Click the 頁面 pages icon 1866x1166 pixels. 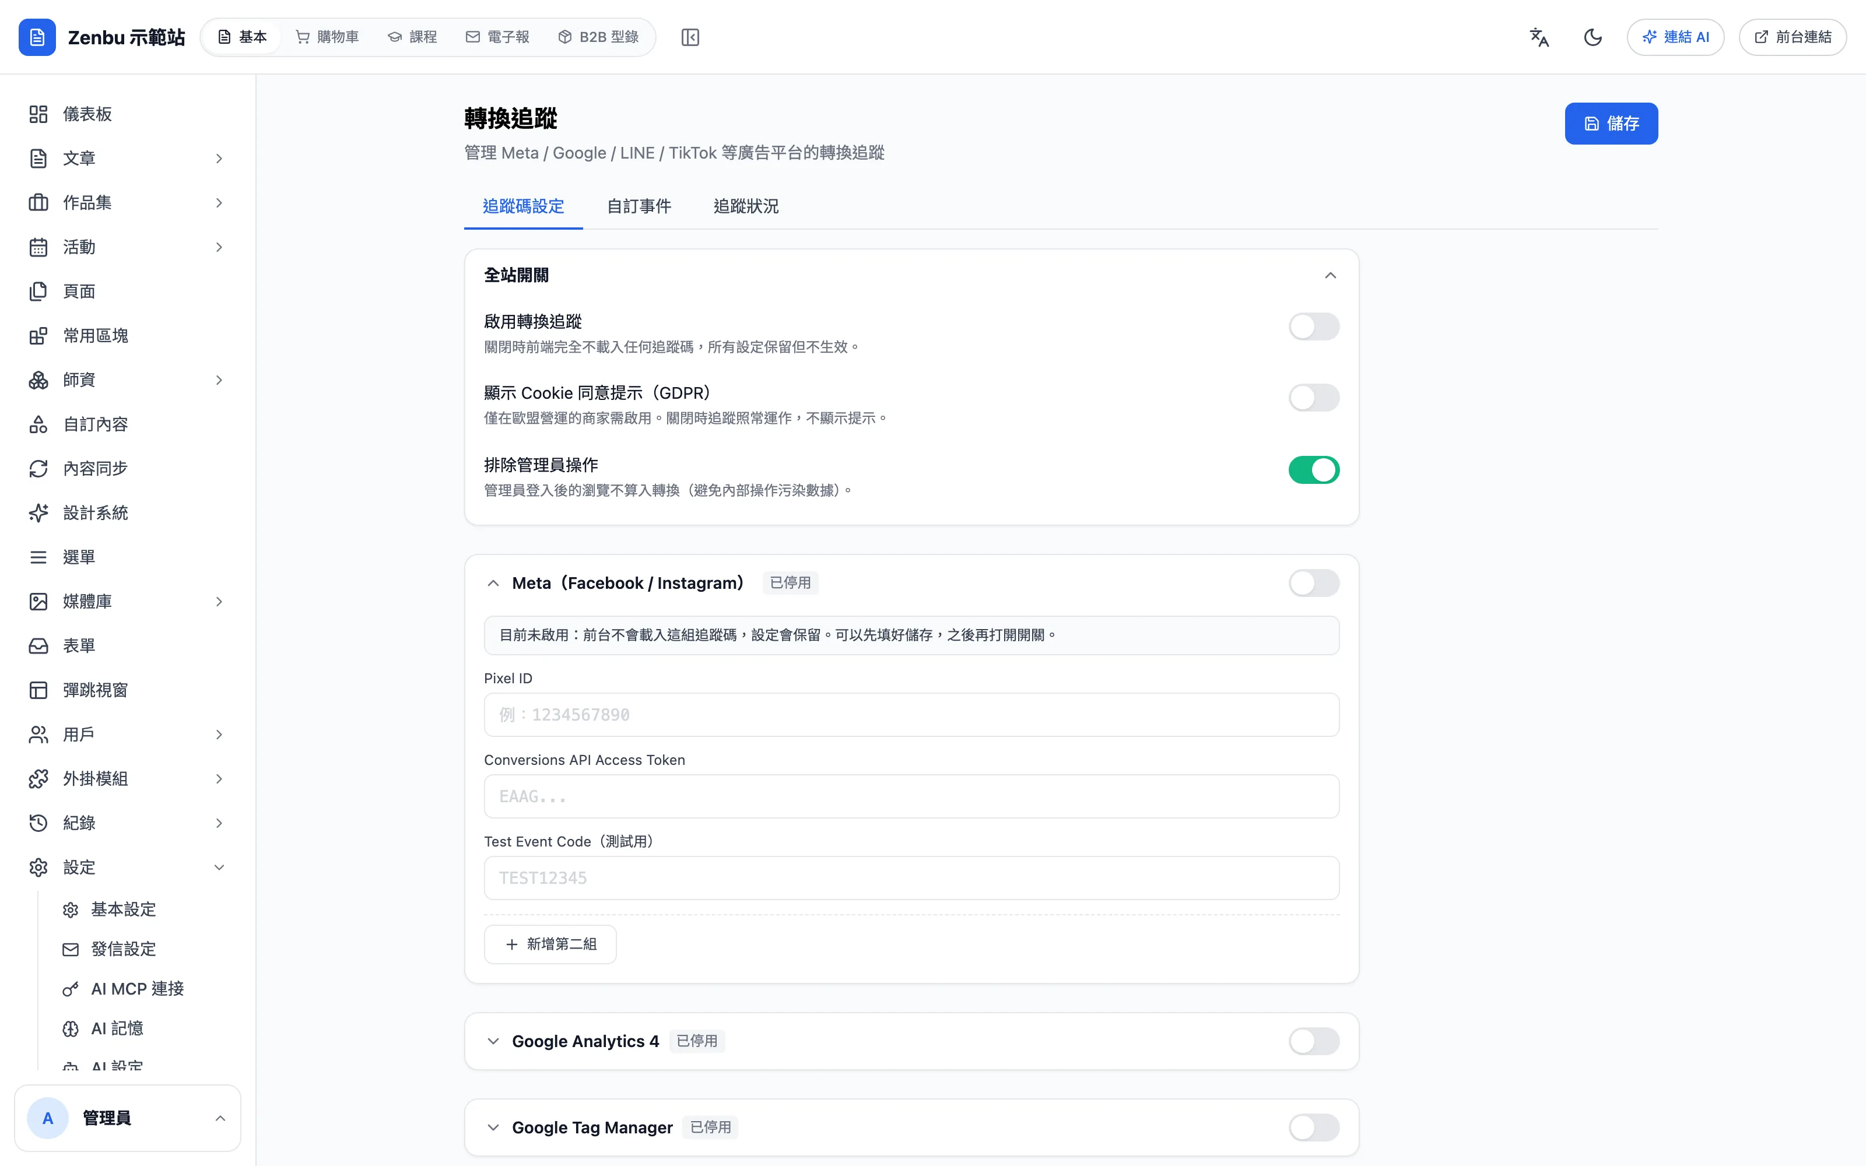(x=38, y=291)
